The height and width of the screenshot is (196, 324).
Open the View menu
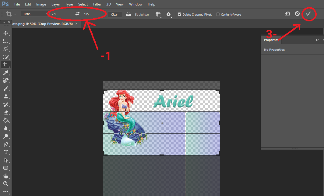[120, 4]
